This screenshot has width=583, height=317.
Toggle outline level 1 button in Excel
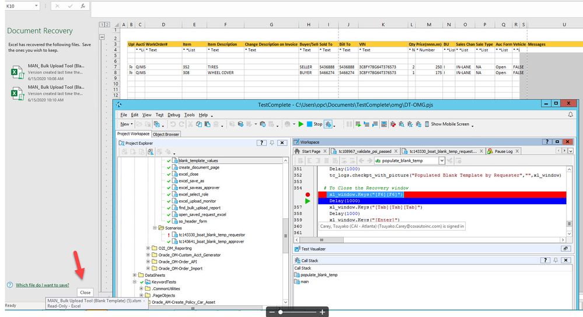[102, 25]
